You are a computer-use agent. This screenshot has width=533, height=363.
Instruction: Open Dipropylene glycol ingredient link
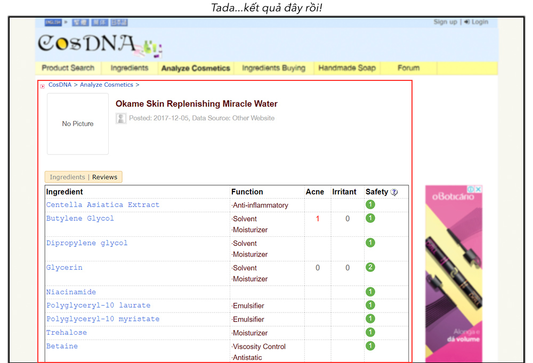click(x=87, y=243)
